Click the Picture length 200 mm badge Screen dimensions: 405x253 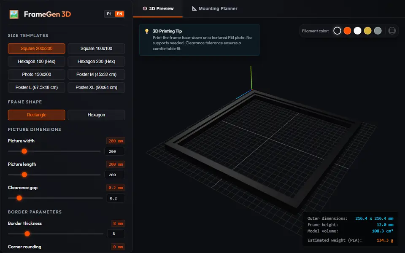pos(116,164)
